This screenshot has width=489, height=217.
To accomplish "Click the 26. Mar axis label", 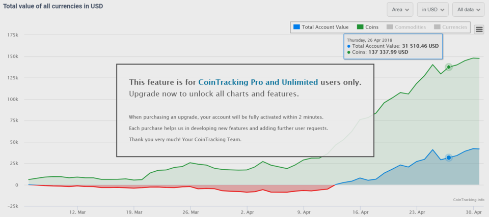I will click(190, 212).
